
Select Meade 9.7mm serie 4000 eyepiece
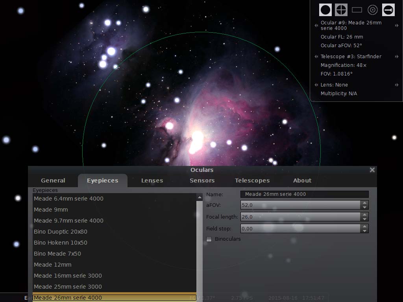tap(115, 221)
